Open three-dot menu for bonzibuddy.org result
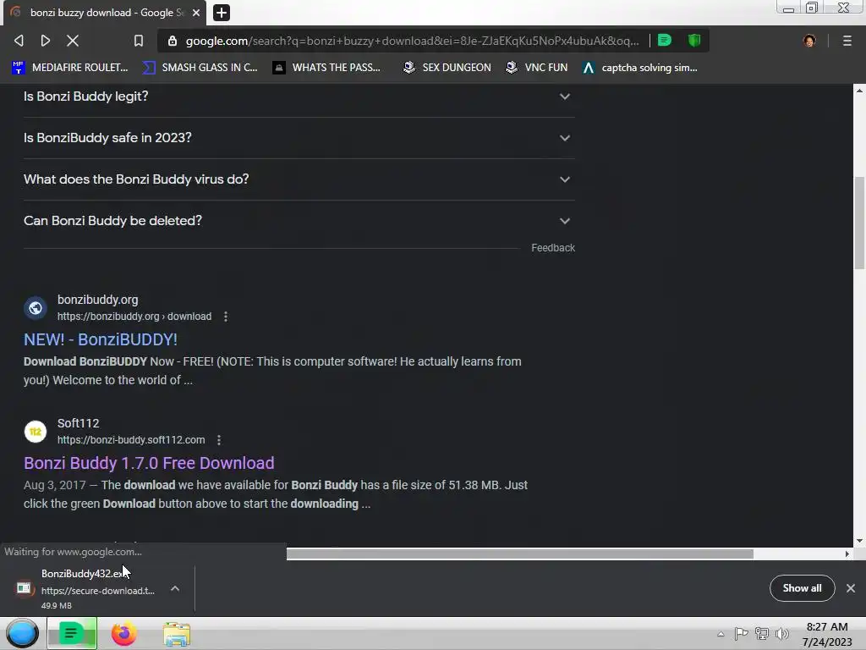866x650 pixels. coord(225,317)
